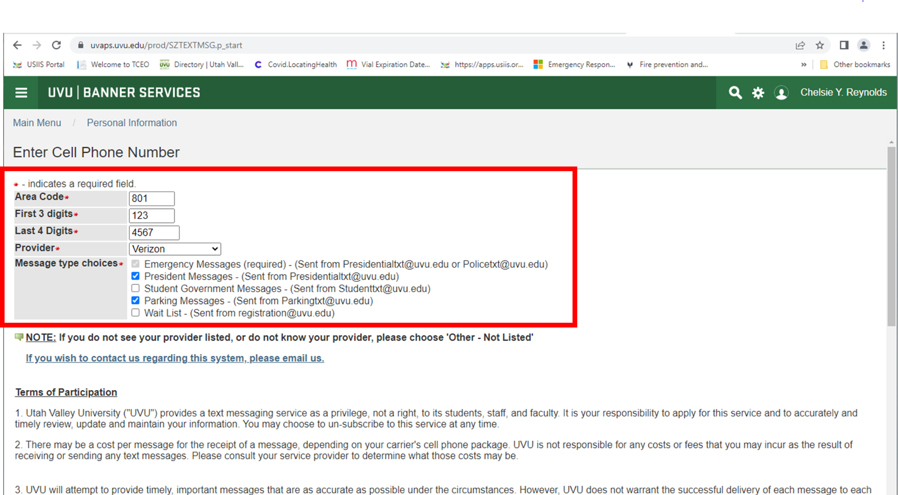Click the search magnifier in Banner header

tap(735, 93)
